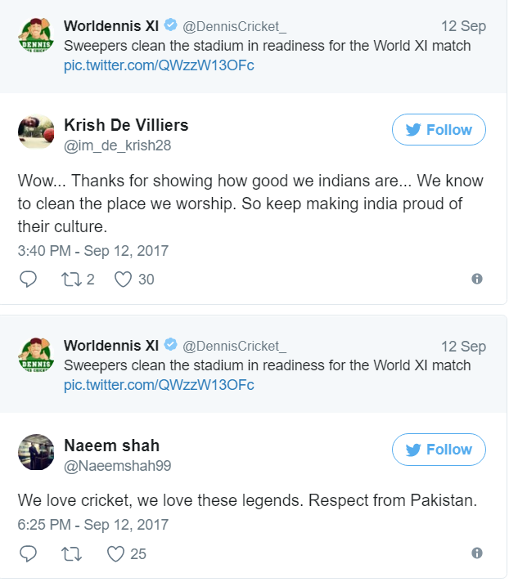Open pic.twitter.com link in second quoted tweet

[159, 384]
